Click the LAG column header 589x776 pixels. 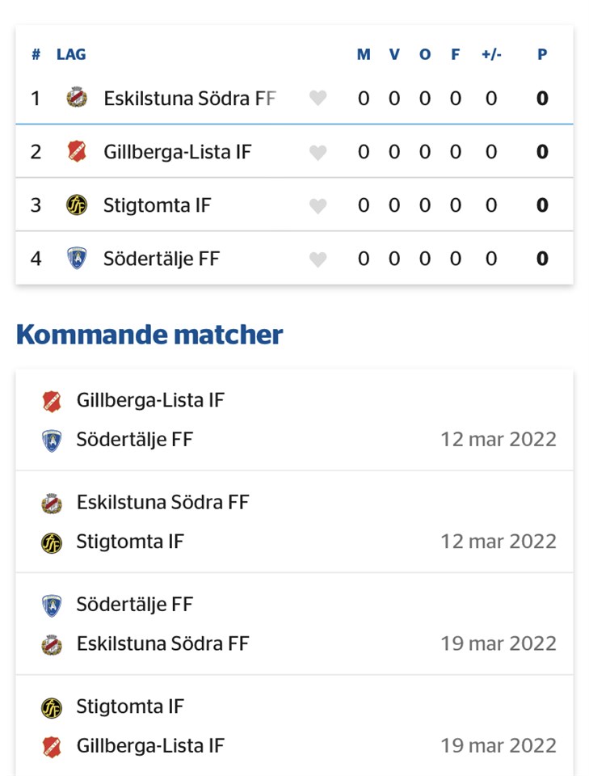click(71, 55)
